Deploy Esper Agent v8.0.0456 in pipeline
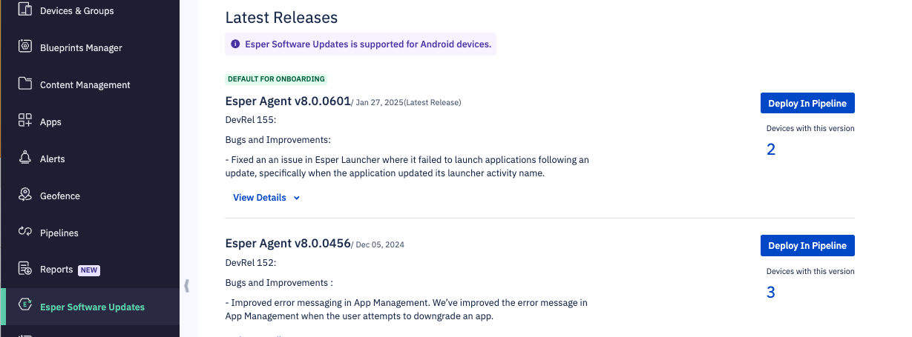This screenshot has height=337, width=912. coord(807,245)
